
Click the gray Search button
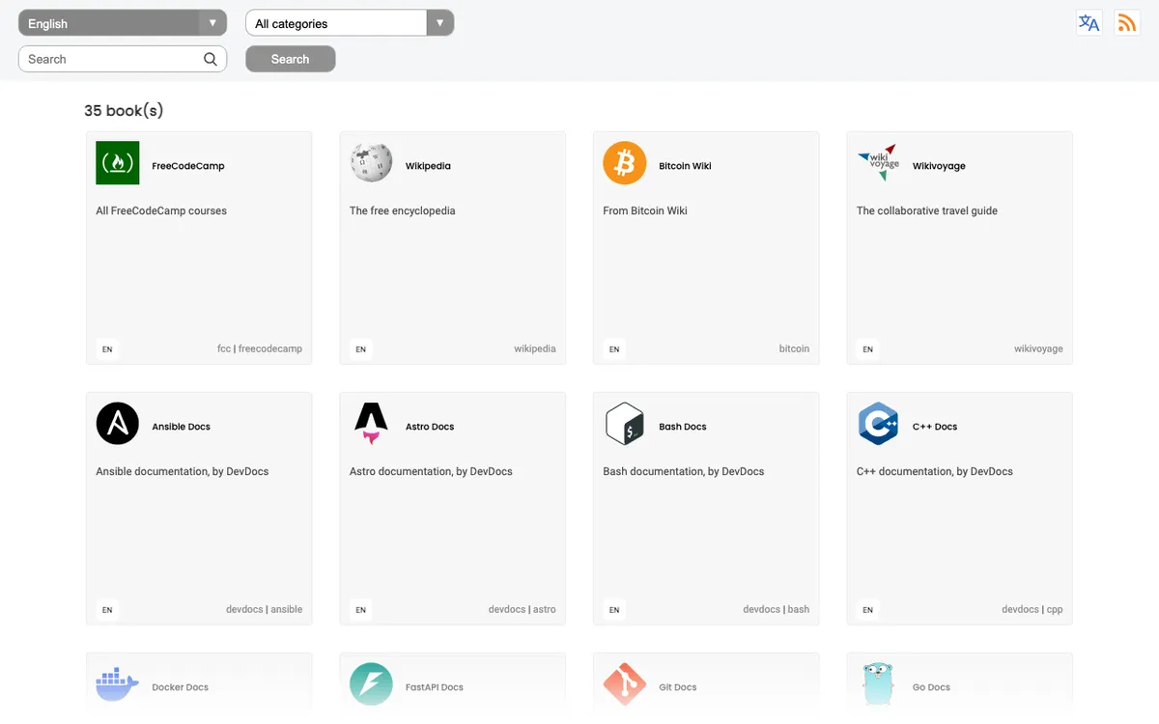[x=291, y=59]
